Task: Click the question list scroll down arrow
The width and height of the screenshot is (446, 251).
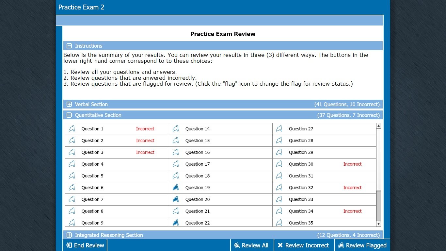Action: [379, 224]
